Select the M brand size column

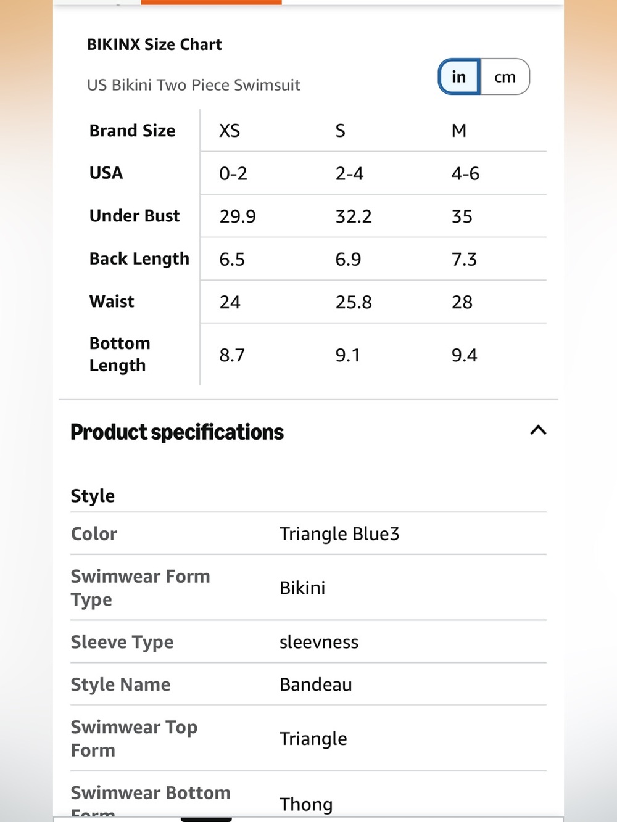point(459,131)
